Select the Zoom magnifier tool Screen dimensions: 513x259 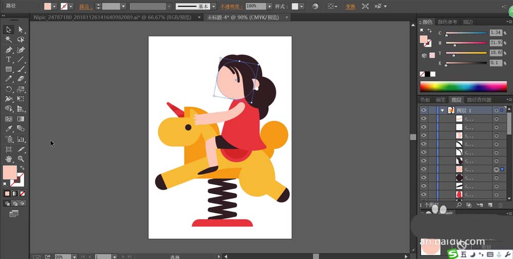click(x=21, y=159)
